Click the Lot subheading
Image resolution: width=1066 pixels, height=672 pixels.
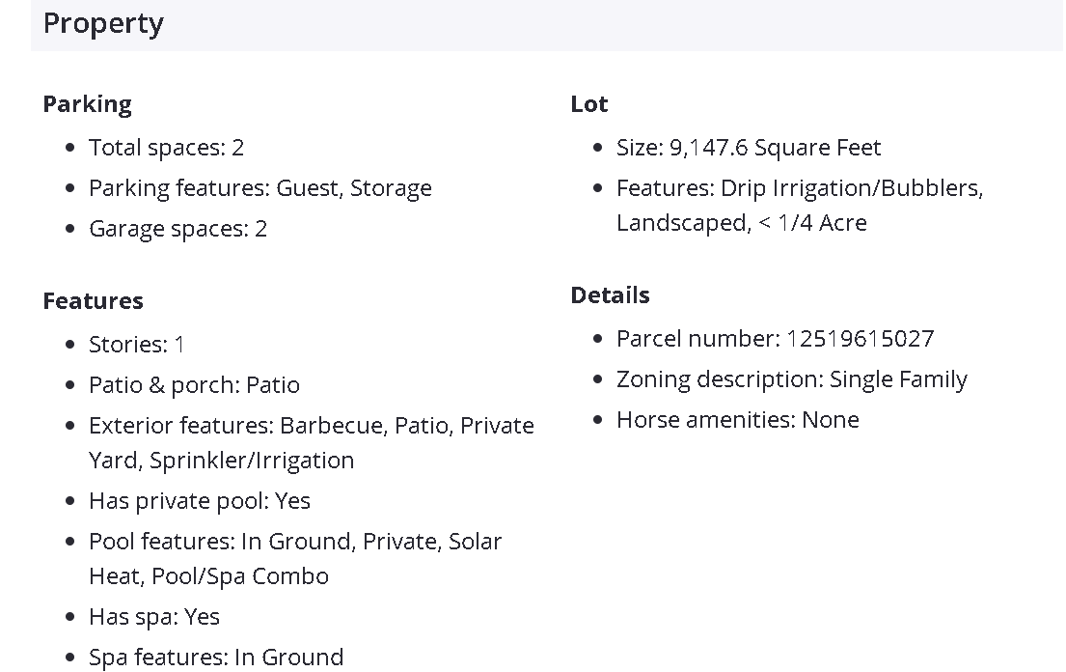click(x=588, y=104)
